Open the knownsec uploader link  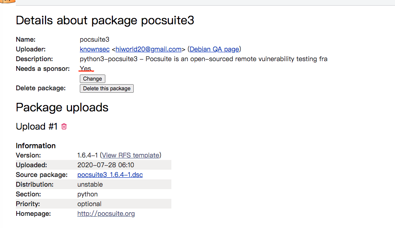point(94,49)
